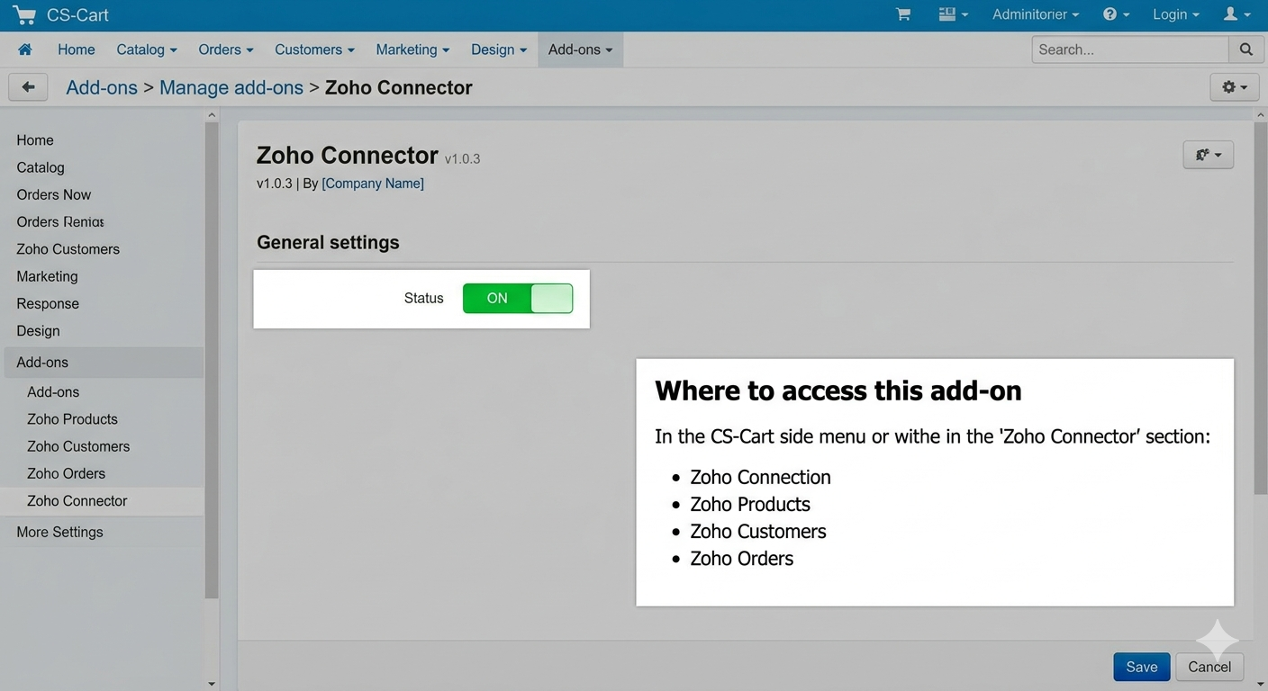
Task: Click the sidebar vertical scrollbar
Action: 212,360
